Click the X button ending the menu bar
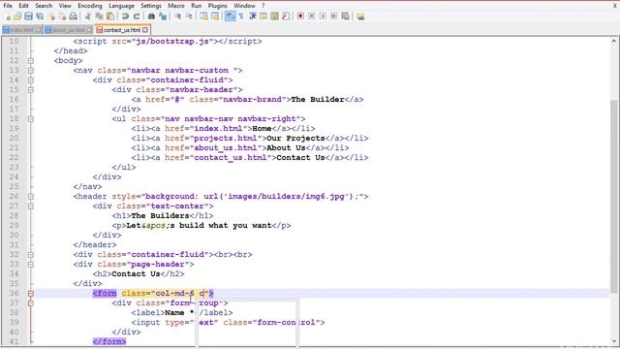 615,6
